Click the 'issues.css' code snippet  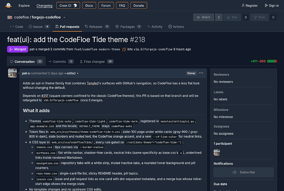tap(44, 179)
